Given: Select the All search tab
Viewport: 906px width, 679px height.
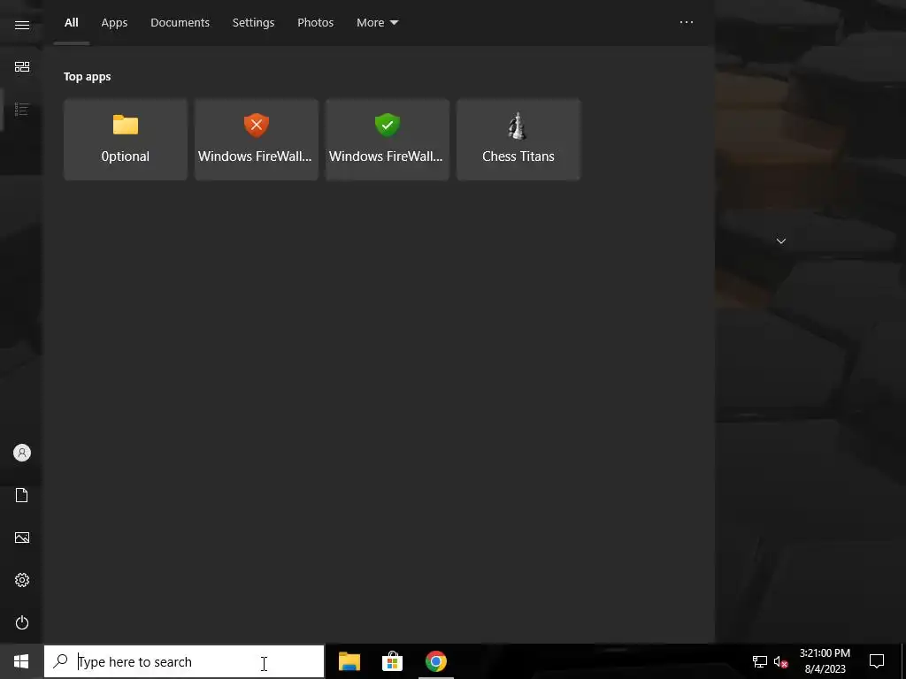Looking at the screenshot, I should point(71,22).
